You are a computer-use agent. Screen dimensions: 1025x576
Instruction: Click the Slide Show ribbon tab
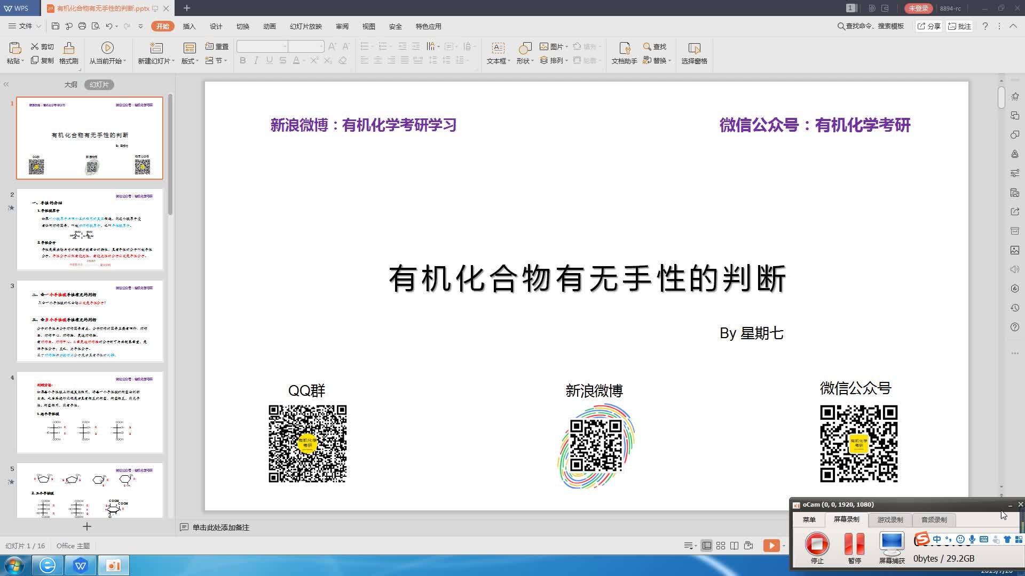pyautogui.click(x=306, y=27)
